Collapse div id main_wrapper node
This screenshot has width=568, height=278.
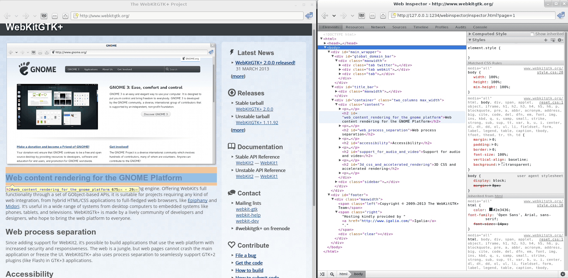[329, 52]
